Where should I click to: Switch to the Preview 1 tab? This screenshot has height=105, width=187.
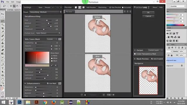tap(70, 12)
